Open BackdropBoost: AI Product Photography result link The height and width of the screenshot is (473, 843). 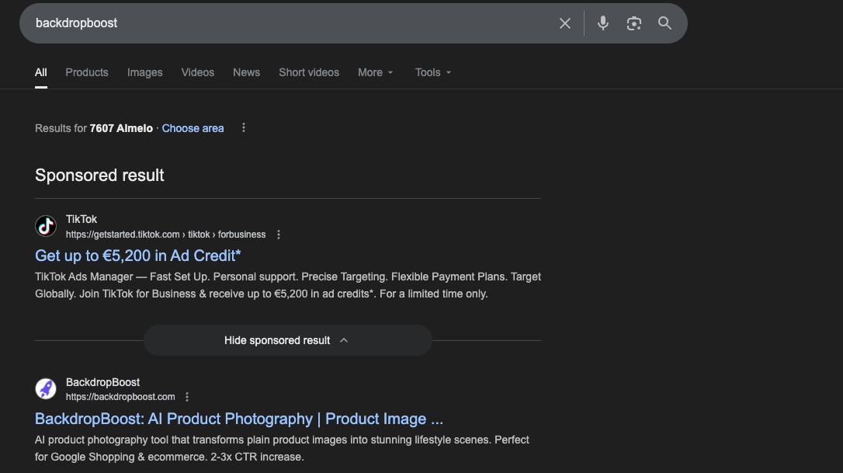tap(239, 419)
